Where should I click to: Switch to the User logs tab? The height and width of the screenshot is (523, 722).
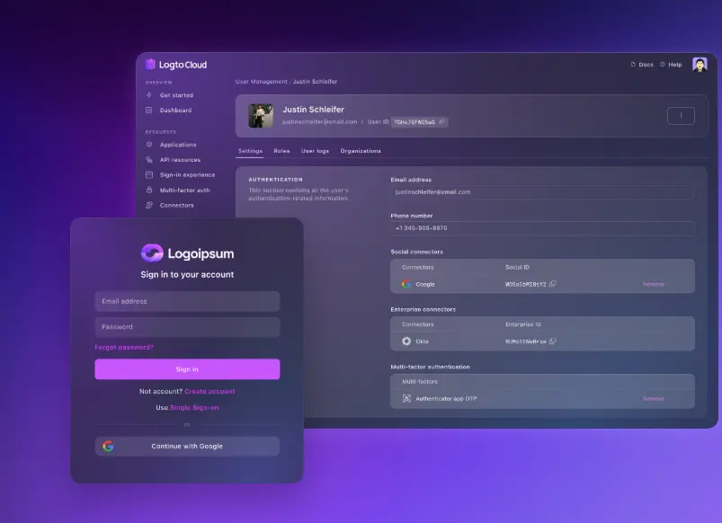pos(315,151)
